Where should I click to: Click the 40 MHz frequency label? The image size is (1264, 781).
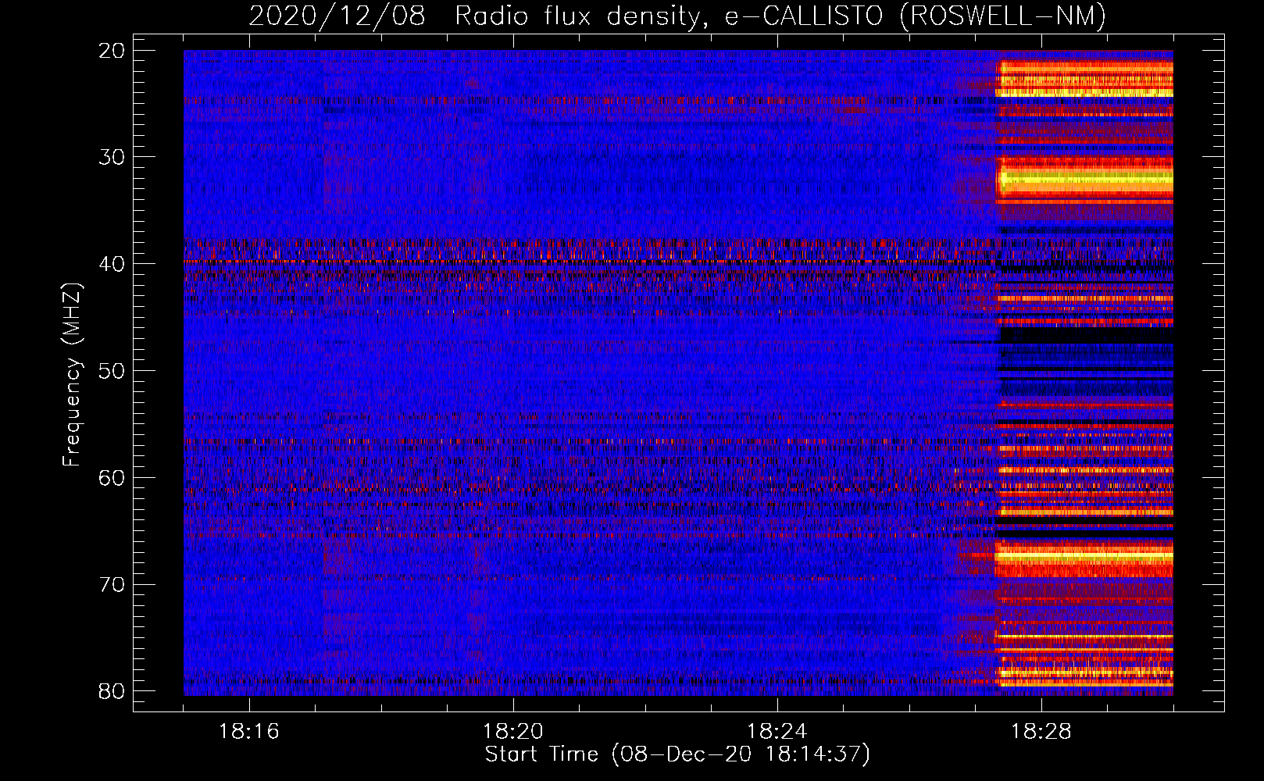click(112, 264)
